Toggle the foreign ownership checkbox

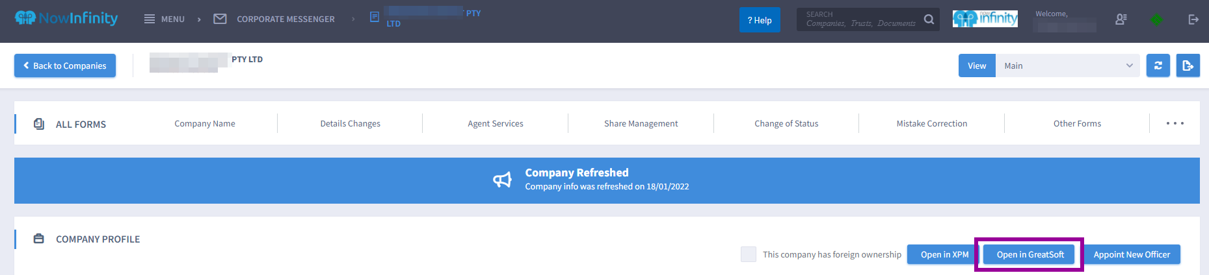(749, 254)
